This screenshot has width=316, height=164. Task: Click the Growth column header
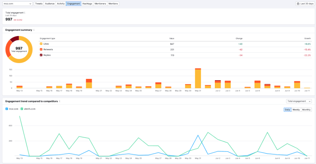(x=307, y=38)
